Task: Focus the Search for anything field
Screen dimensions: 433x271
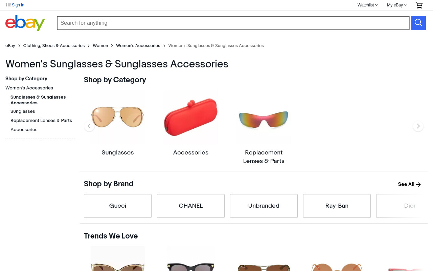Action: pyautogui.click(x=233, y=23)
